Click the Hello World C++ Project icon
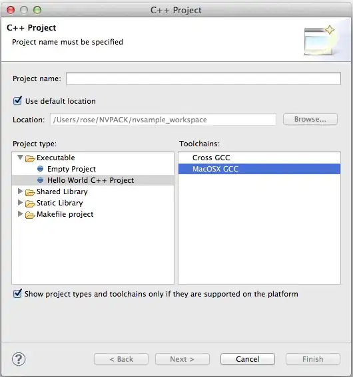 pyautogui.click(x=41, y=180)
